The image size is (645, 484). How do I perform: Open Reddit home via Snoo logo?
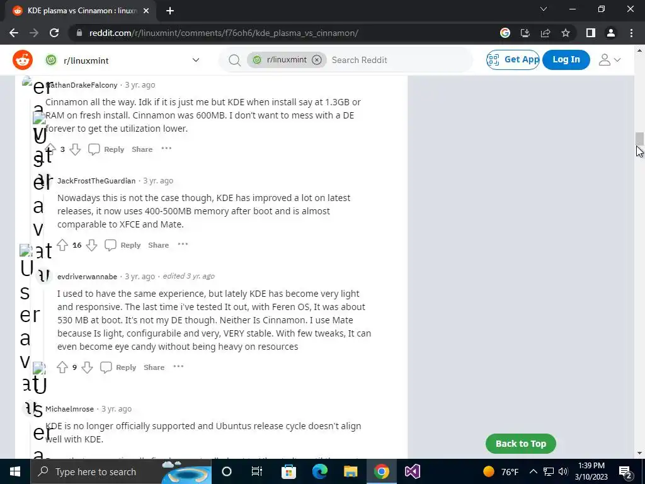(23, 60)
